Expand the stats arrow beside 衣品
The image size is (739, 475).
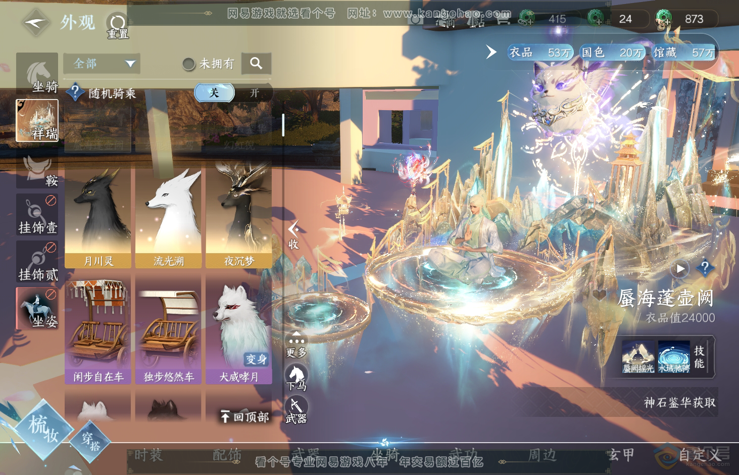(x=491, y=52)
